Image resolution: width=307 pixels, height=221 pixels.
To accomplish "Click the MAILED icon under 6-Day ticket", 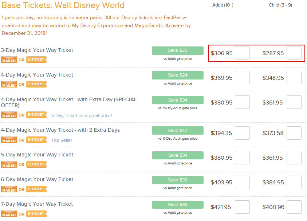I will click(x=9, y=189).
